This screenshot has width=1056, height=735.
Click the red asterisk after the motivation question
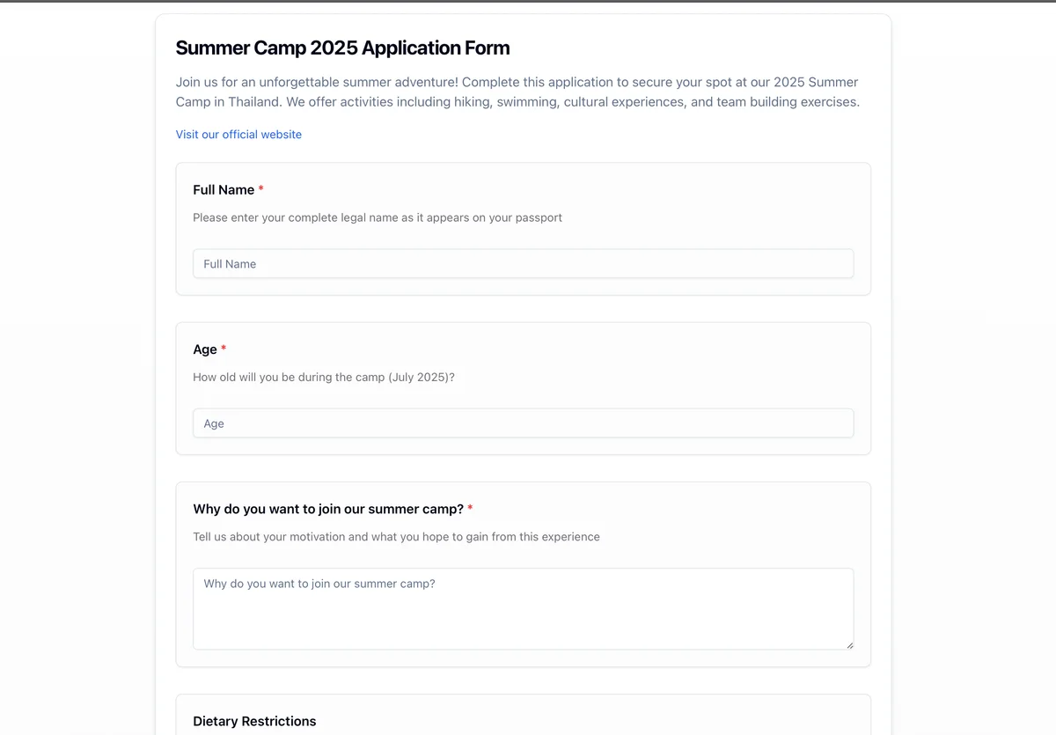[x=470, y=509]
